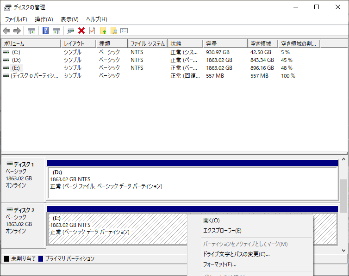Image resolution: width=349 pixels, height=276 pixels.
Task: Open the 表示(V) menu
Action: [x=69, y=19]
